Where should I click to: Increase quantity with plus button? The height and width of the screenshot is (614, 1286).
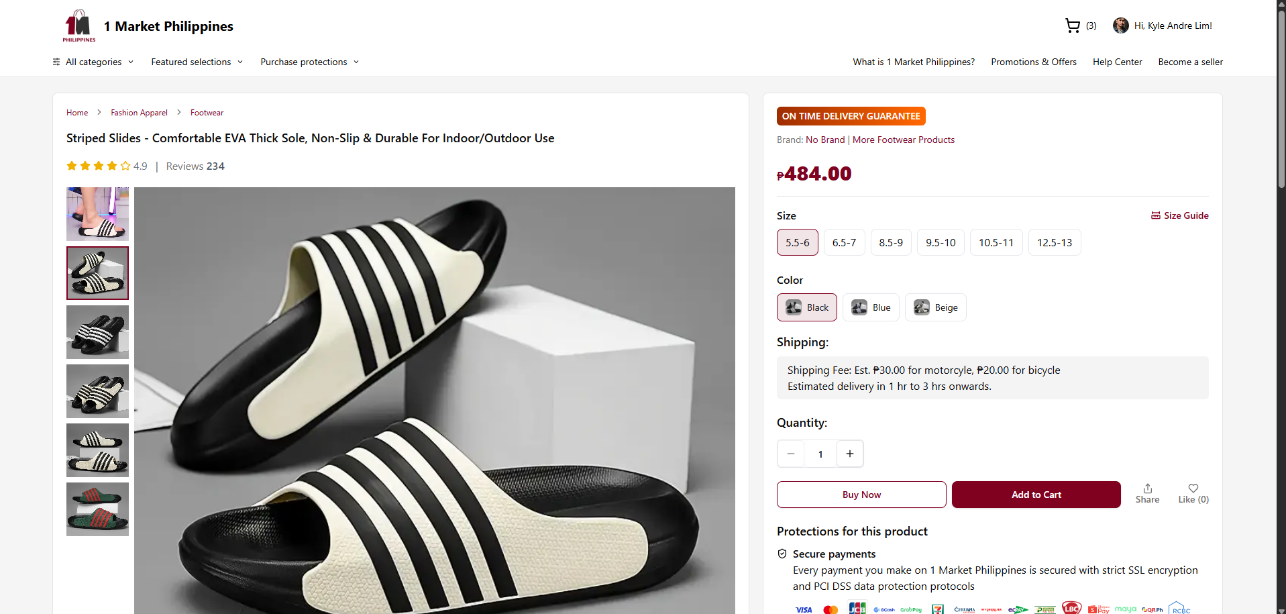pyautogui.click(x=850, y=454)
